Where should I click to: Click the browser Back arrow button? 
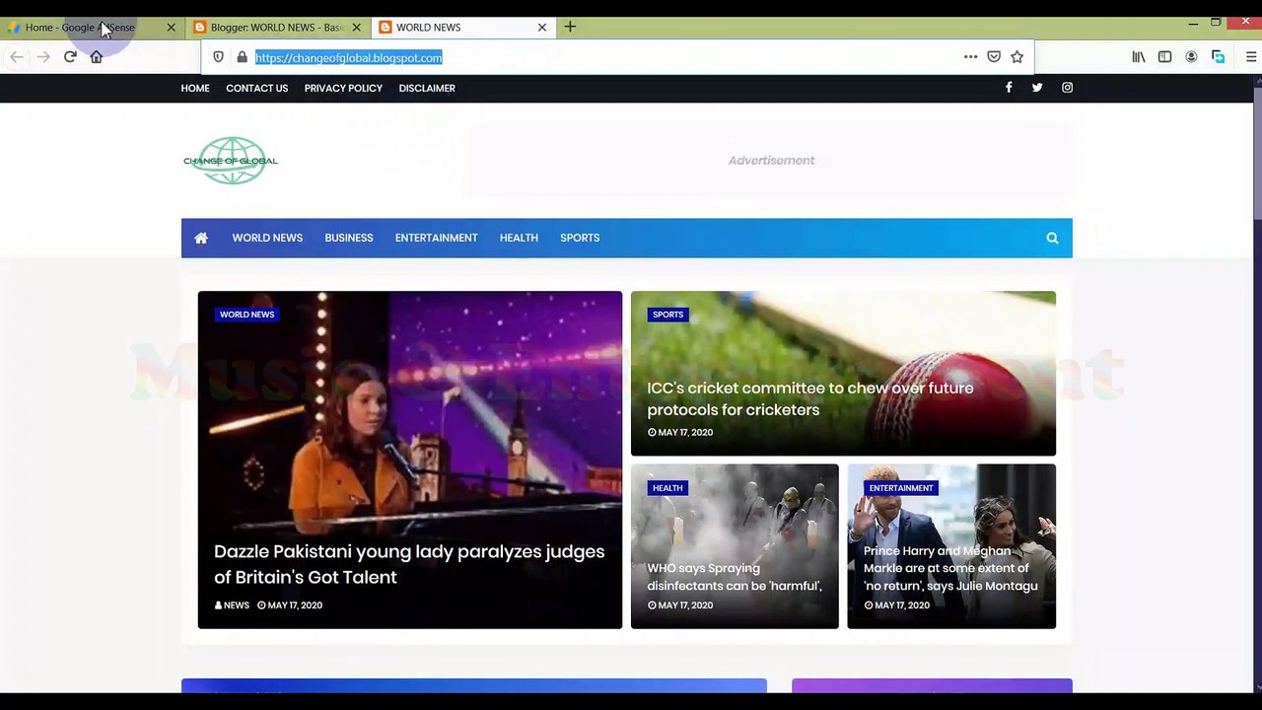click(17, 57)
